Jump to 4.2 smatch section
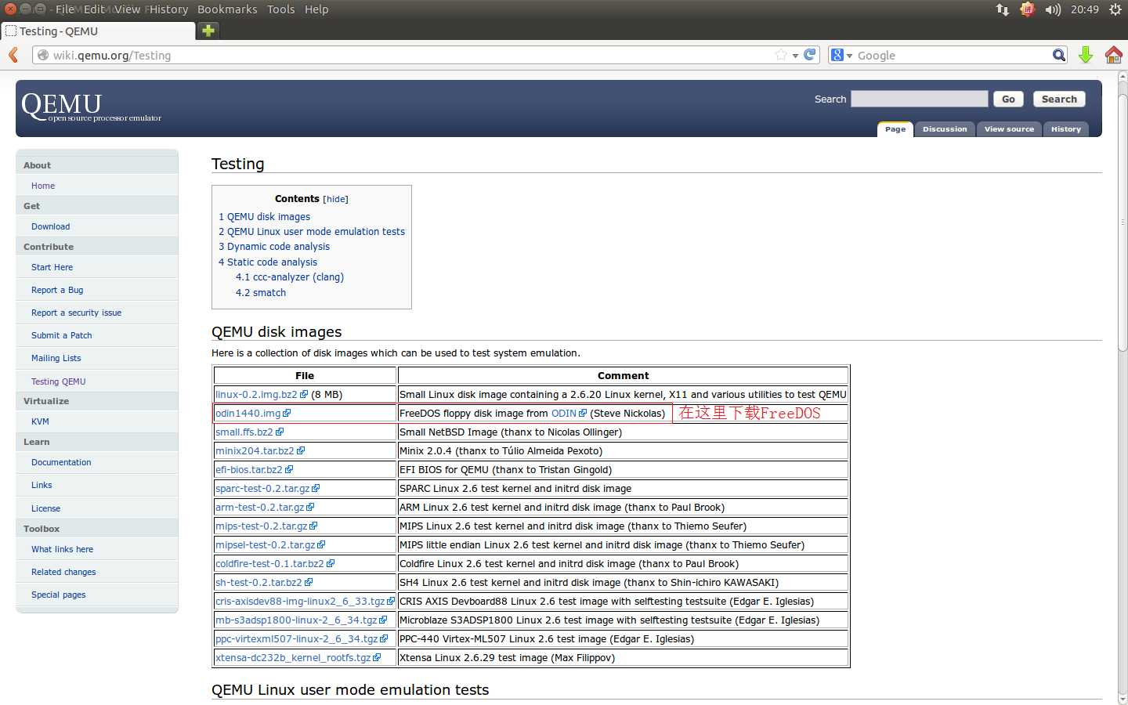Viewport: 1128px width, 705px height. point(261,293)
